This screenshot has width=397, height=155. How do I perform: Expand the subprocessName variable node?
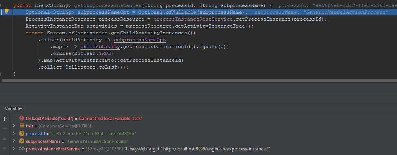coord(14,141)
